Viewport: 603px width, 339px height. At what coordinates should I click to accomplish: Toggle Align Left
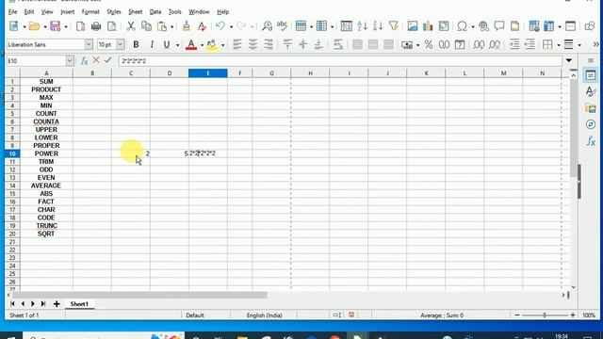pyautogui.click(x=237, y=44)
